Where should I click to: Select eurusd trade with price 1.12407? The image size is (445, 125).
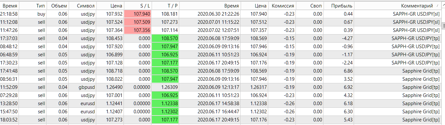coord(222,112)
